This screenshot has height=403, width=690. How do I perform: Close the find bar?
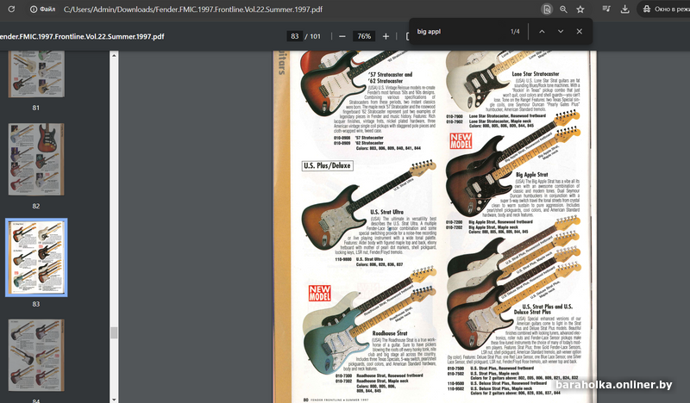(x=579, y=32)
